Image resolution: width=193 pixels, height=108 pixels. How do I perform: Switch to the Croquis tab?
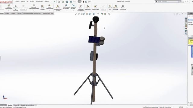(x=13, y=13)
